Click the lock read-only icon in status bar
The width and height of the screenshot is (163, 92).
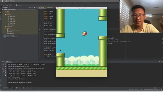point(159,90)
